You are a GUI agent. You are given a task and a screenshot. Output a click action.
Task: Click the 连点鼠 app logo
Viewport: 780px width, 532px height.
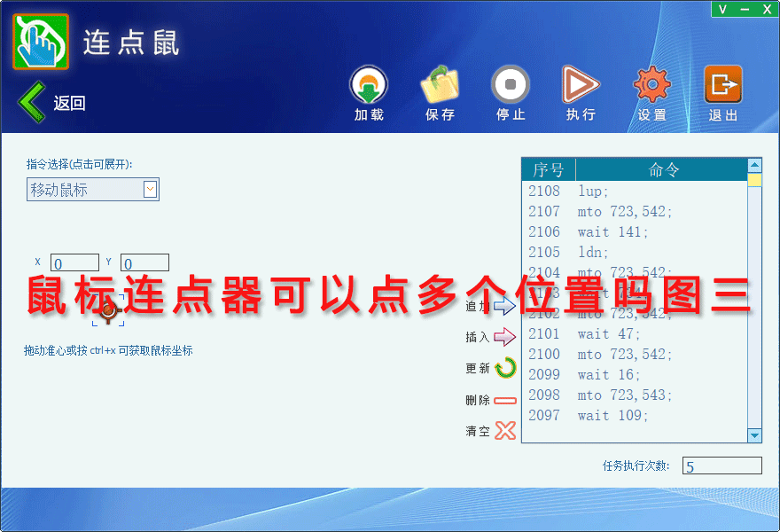tap(41, 42)
